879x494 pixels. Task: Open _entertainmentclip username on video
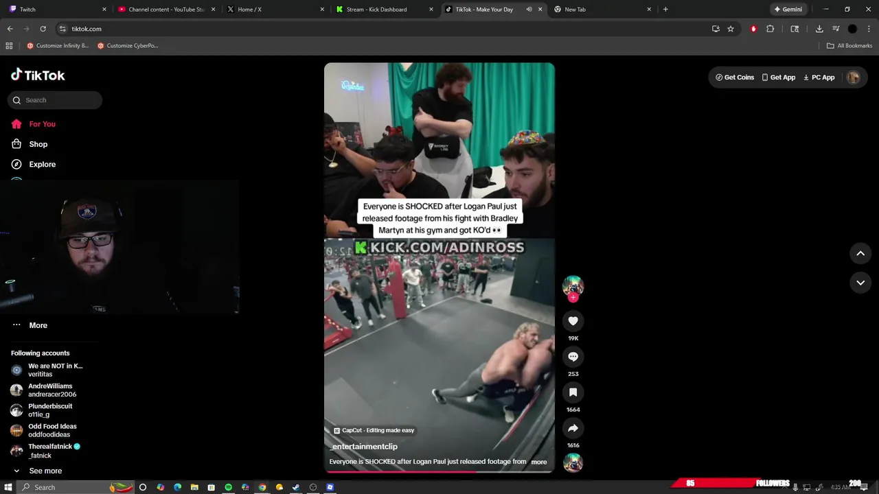[x=363, y=447]
